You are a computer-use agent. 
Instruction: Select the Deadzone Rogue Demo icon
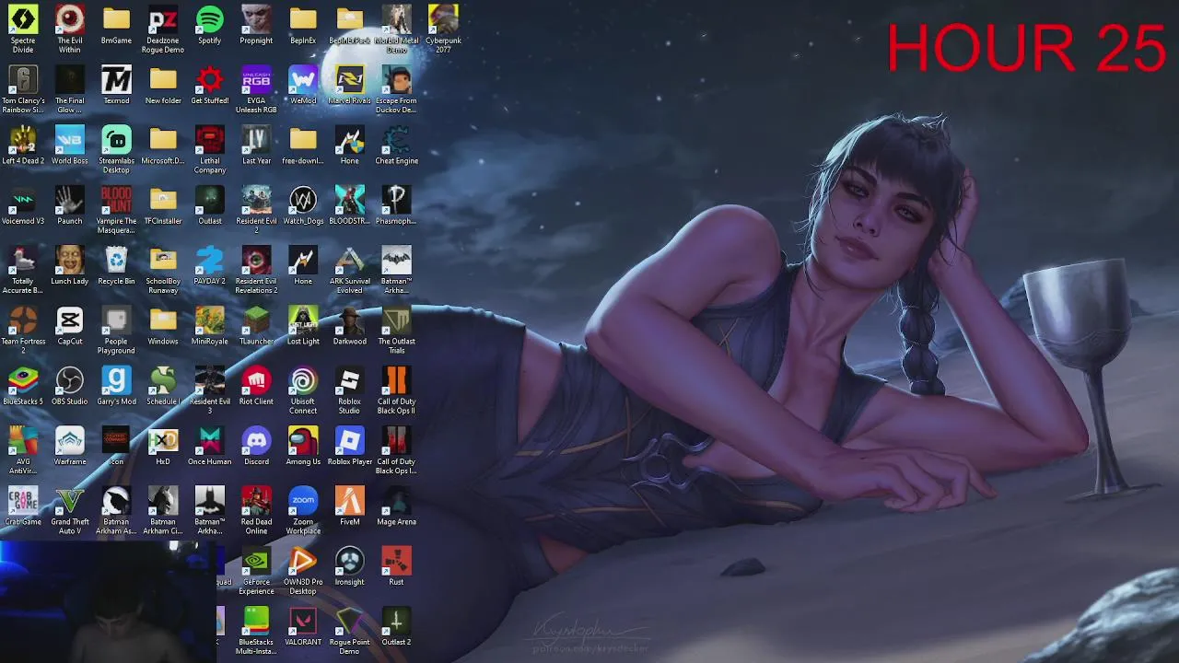point(163,19)
